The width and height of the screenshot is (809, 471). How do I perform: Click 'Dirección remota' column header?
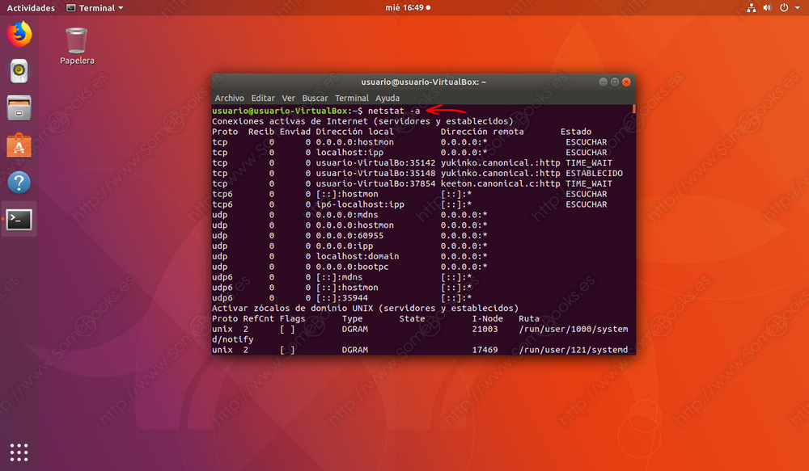coord(482,132)
